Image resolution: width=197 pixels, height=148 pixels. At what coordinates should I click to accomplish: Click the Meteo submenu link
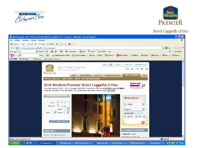pyautogui.click(x=77, y=79)
